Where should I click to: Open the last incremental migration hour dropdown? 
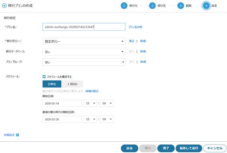(x=90, y=119)
